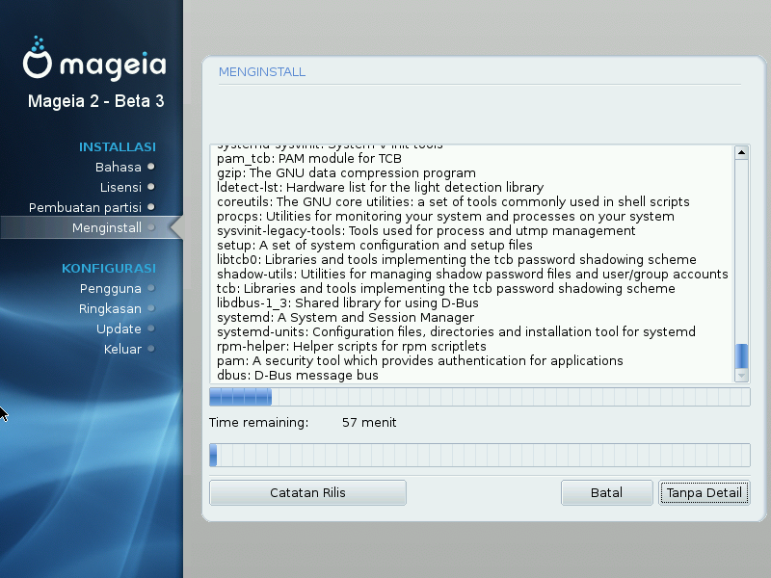Click the bullet next to Lisensi
Screen dimensions: 771x578
tap(151, 187)
